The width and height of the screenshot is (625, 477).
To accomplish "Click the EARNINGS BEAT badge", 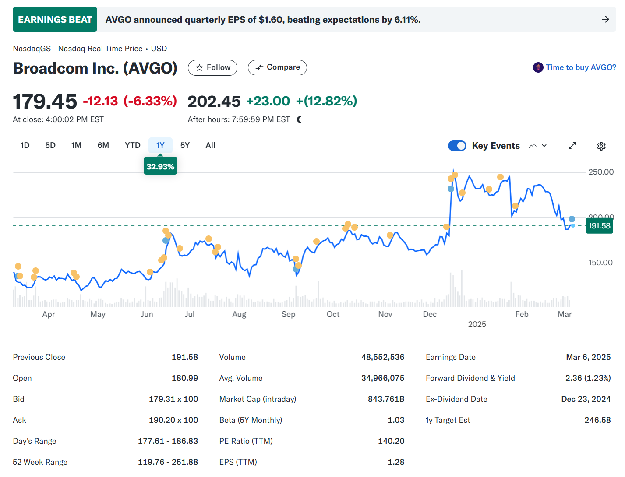I will 55,19.
